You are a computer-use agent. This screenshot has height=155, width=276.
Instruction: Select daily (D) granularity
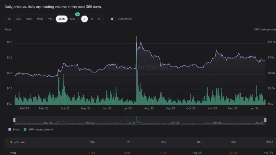[x=84, y=19]
